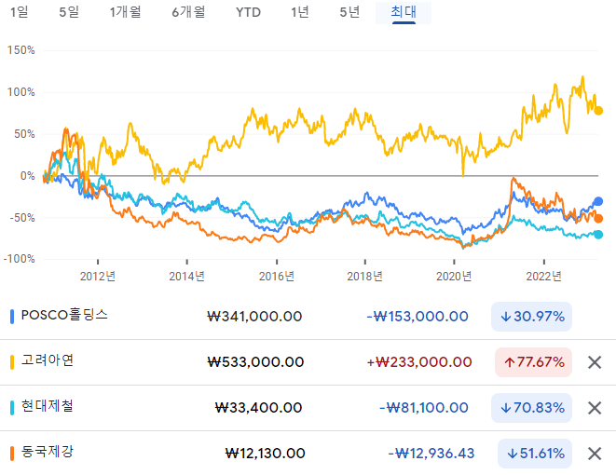Click the 고려아연 yellow color marker
Viewport: 616px width, 475px height.
click(x=12, y=362)
